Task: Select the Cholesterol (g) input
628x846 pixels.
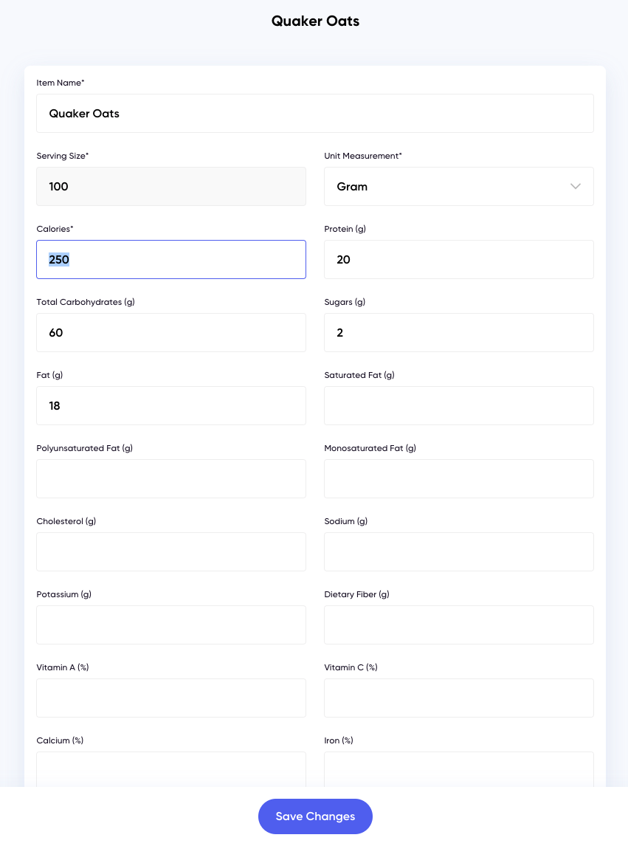Action: coord(171,552)
